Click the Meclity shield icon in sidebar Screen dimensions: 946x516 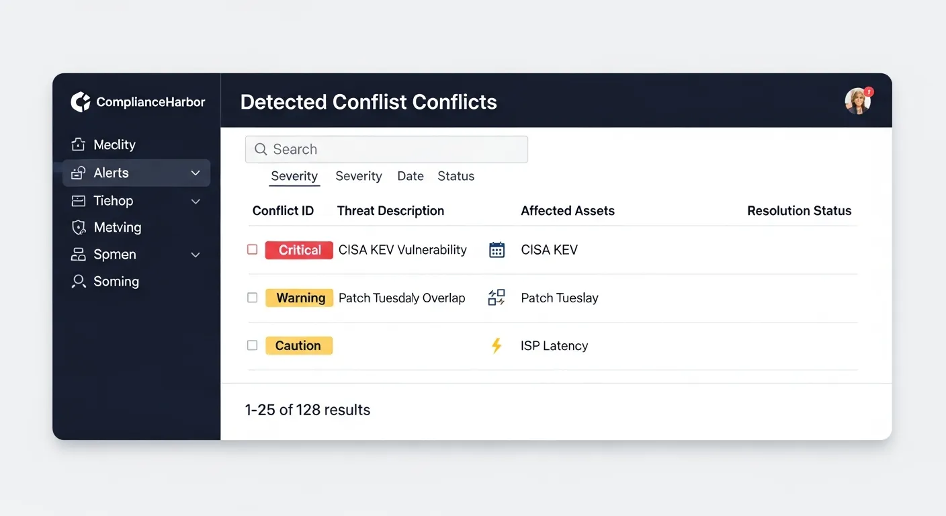tap(79, 144)
